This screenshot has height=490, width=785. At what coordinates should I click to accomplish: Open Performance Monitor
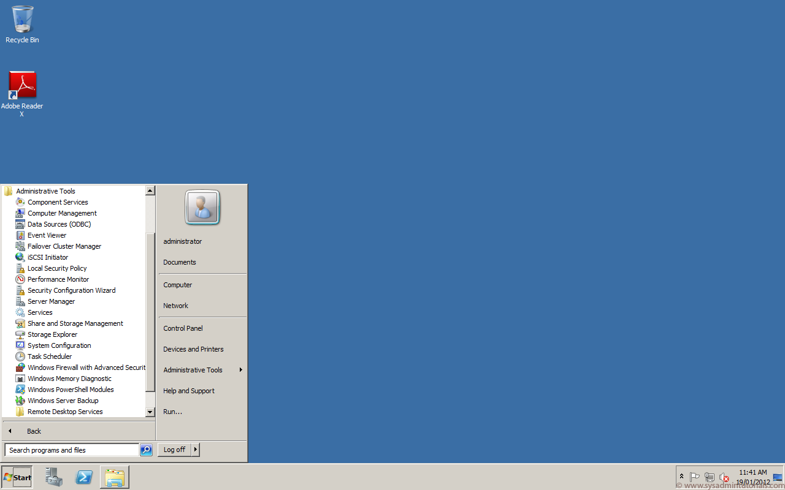[x=58, y=279]
